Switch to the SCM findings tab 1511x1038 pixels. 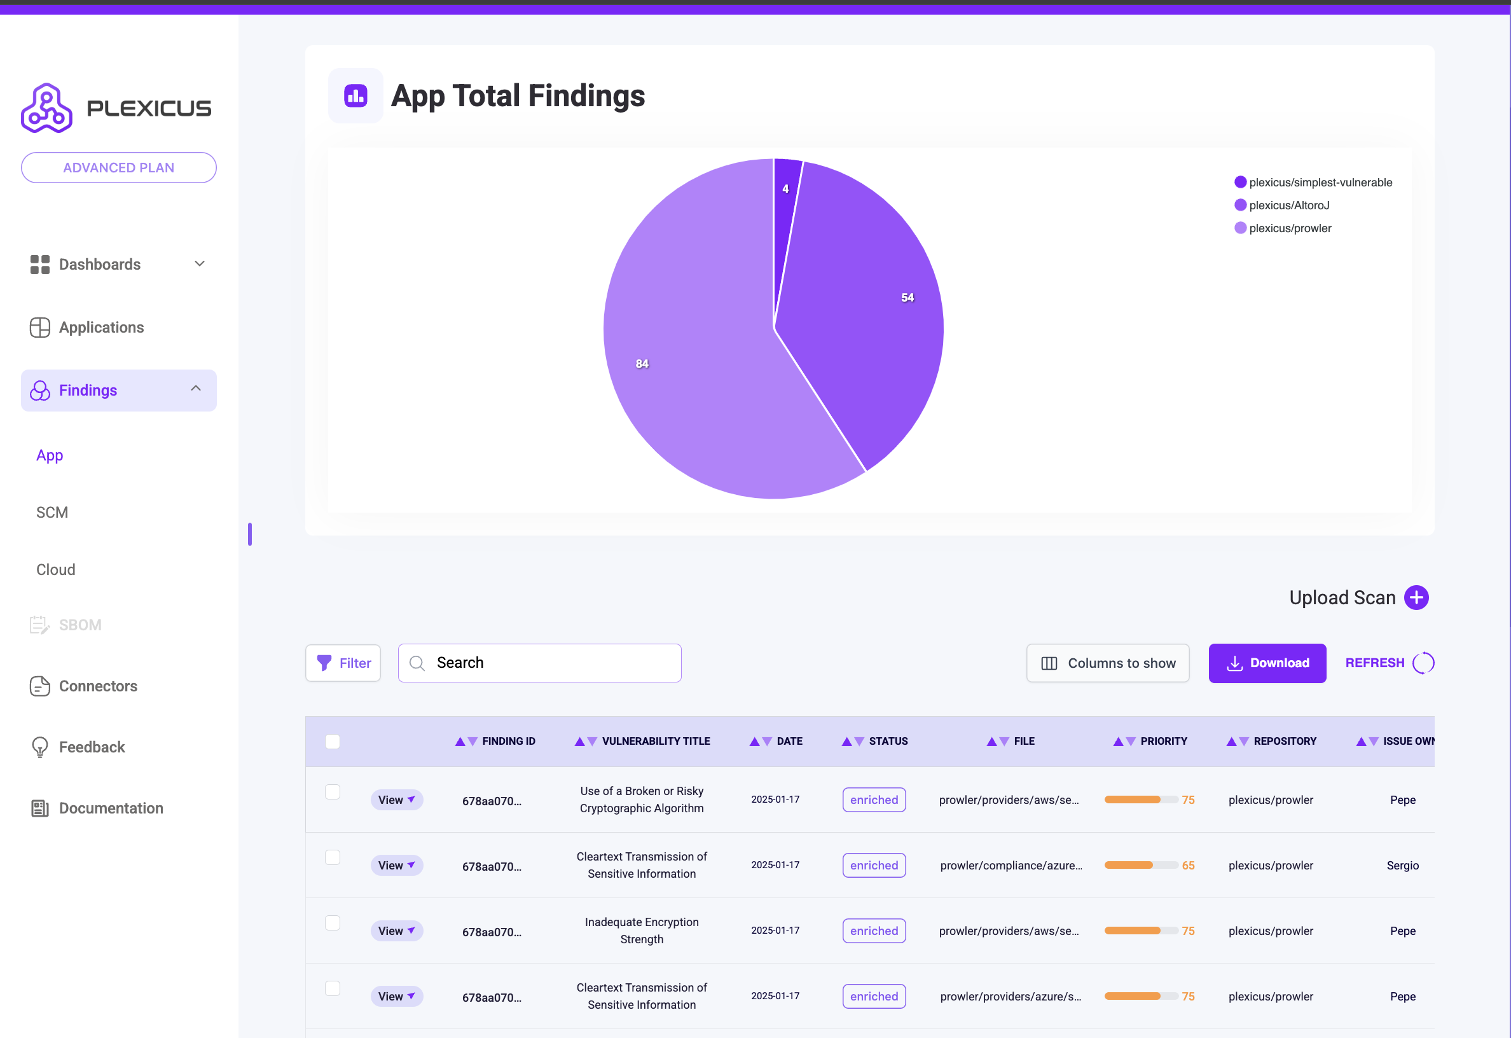[52, 512]
